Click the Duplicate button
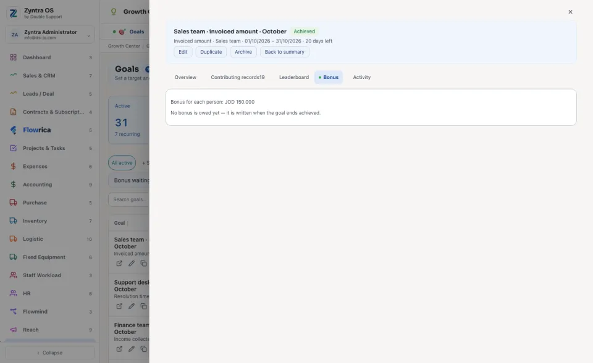Viewport: 593px width, 363px height. click(211, 52)
